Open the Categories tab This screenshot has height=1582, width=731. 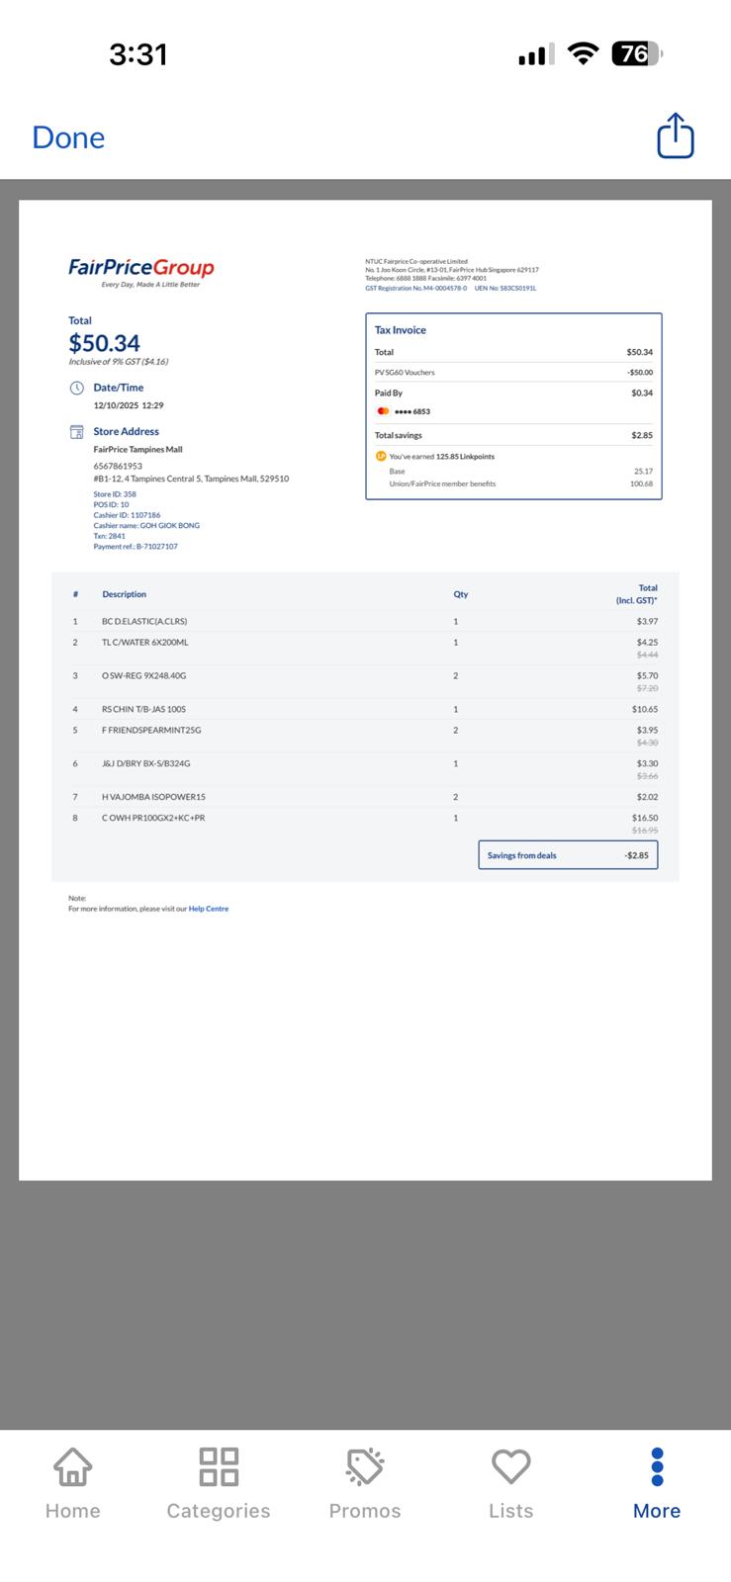pos(219,1483)
